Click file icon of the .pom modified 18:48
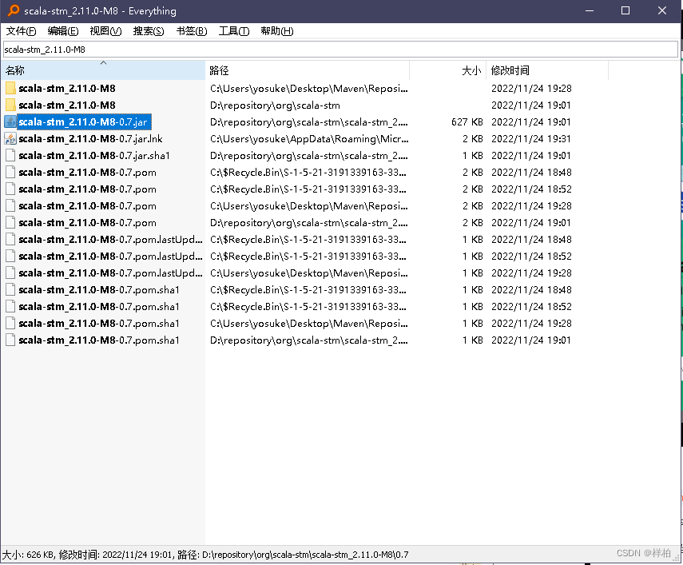683x565 pixels. click(10, 172)
